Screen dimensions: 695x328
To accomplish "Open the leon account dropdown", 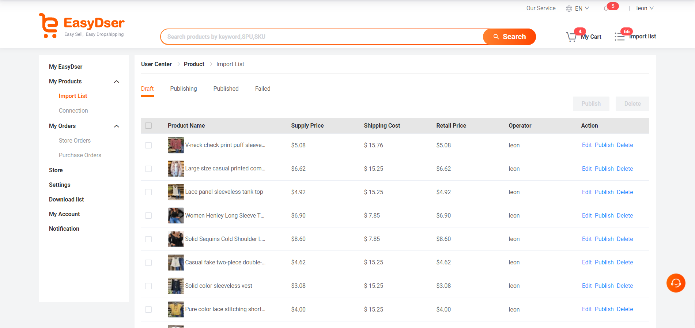I will 645,8.
